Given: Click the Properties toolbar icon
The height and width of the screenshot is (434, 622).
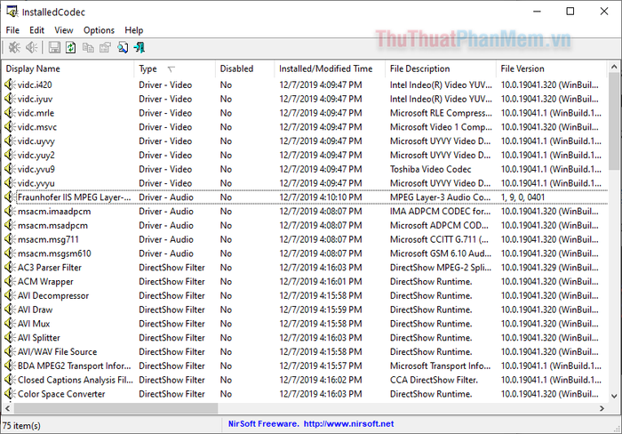Looking at the screenshot, I should coord(105,48).
